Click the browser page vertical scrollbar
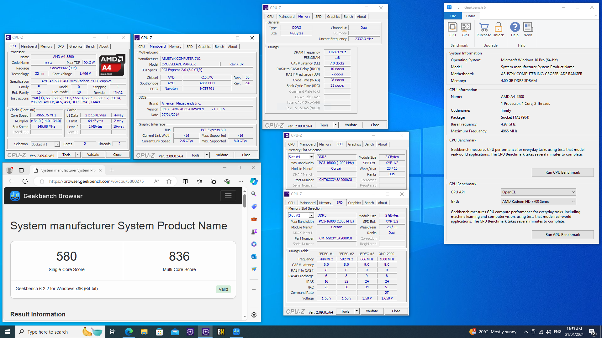The image size is (602, 338). 245,201
